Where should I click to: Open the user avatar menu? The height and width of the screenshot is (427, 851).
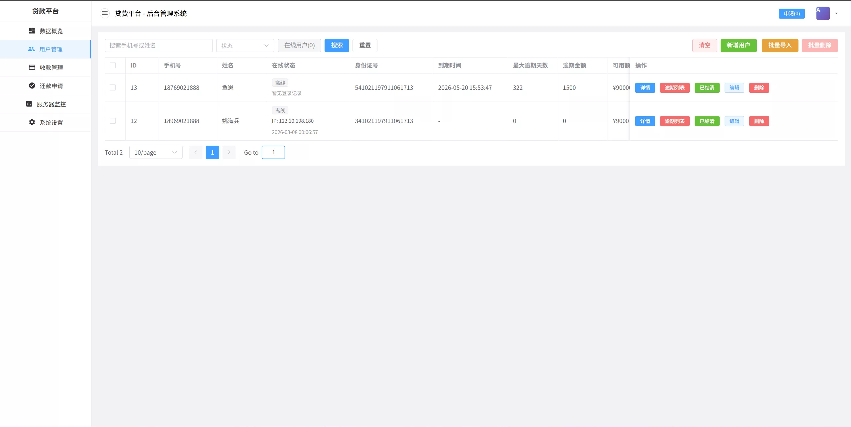(822, 13)
